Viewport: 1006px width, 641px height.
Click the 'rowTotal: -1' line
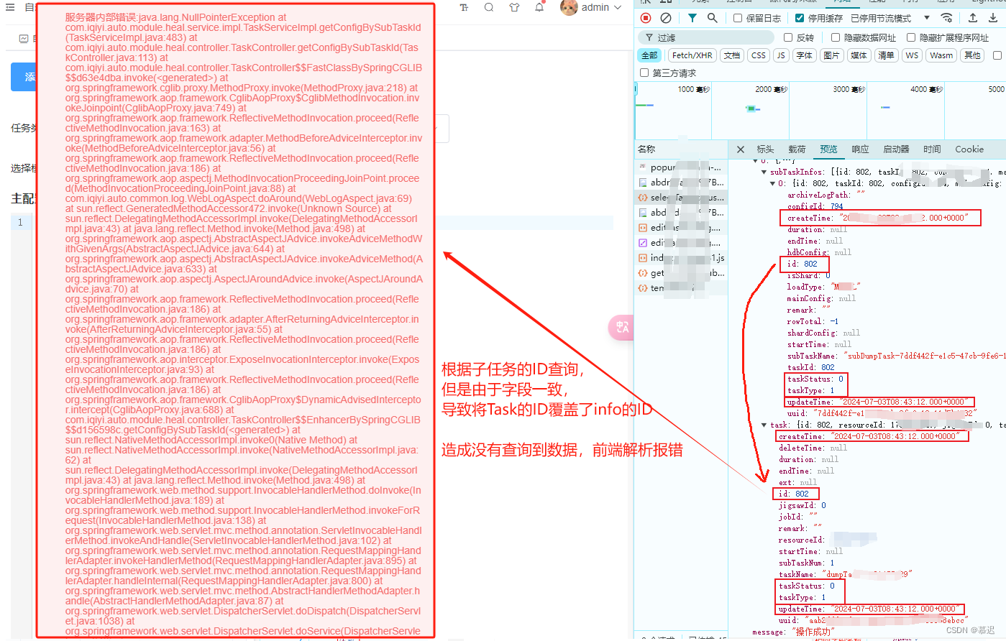click(x=813, y=321)
